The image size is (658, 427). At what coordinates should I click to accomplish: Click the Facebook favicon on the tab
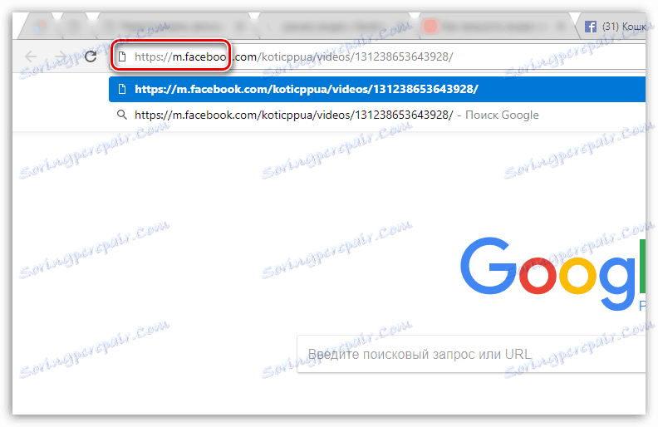(x=591, y=27)
